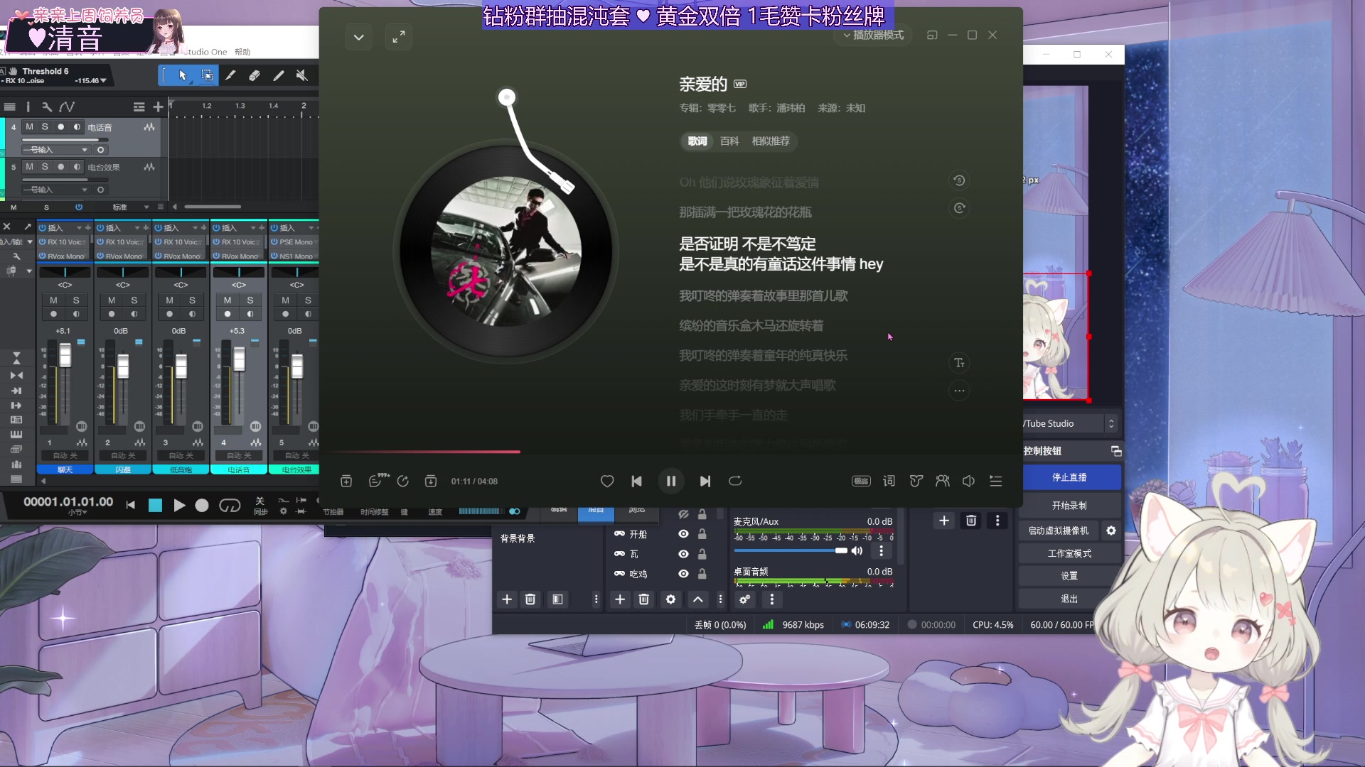Click 启动虚拟摄像机 button
The image size is (1365, 767).
1059,531
